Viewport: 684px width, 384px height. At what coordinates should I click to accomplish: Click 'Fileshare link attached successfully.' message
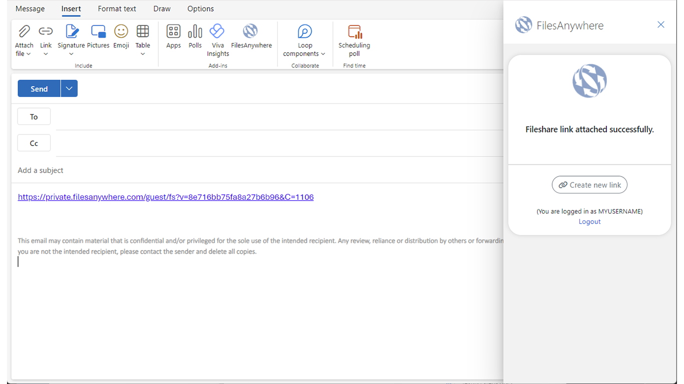[x=589, y=129]
